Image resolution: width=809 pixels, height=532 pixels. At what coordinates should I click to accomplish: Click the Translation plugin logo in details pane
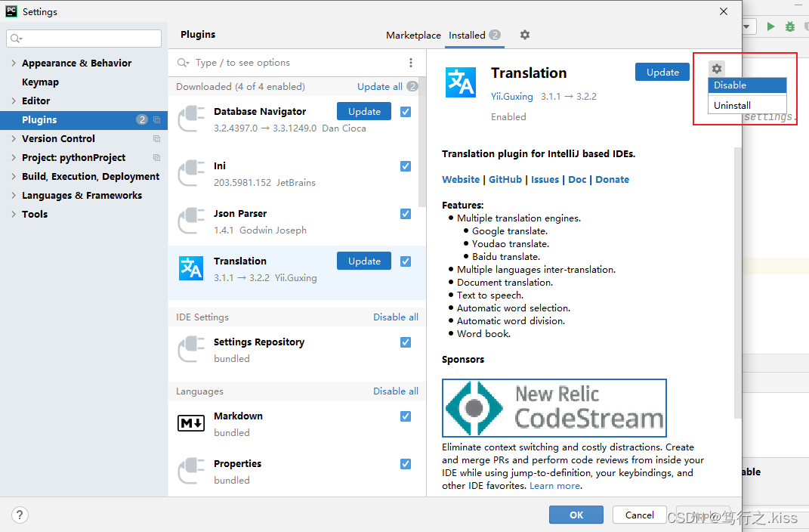pyautogui.click(x=460, y=82)
